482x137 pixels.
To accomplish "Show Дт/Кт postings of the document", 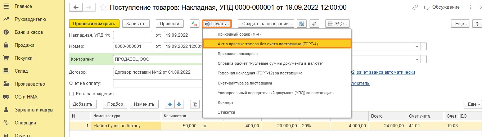I will pos(194,24).
